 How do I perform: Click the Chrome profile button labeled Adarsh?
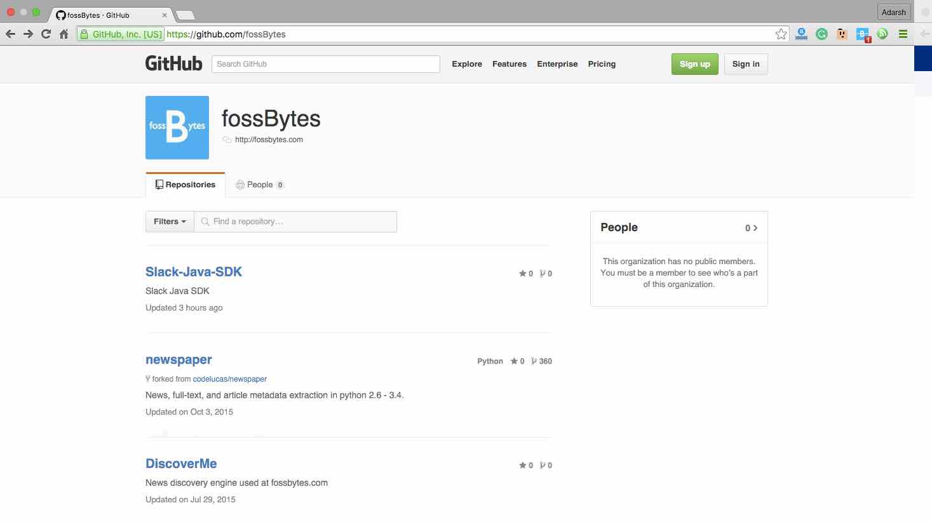[894, 13]
